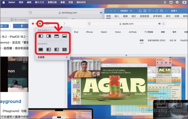The width and height of the screenshot is (188, 119).
Task: Go forward in the techbang Safari window
Action: [x=5, y=13]
